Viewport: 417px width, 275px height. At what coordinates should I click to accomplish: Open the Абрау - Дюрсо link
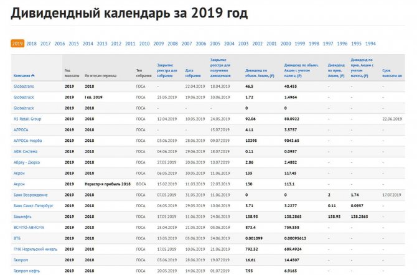pyautogui.click(x=27, y=162)
